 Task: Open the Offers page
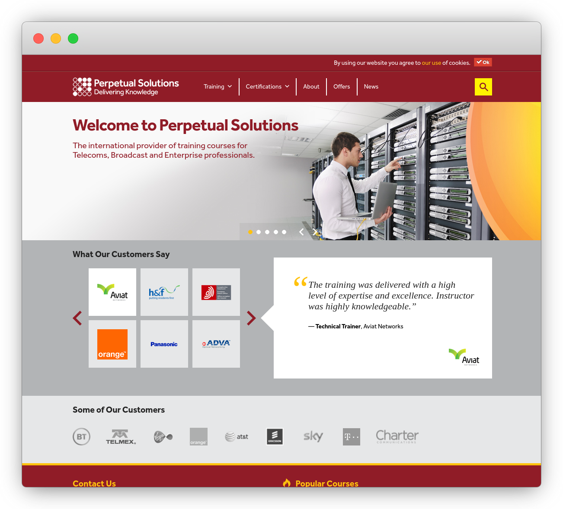pyautogui.click(x=342, y=87)
